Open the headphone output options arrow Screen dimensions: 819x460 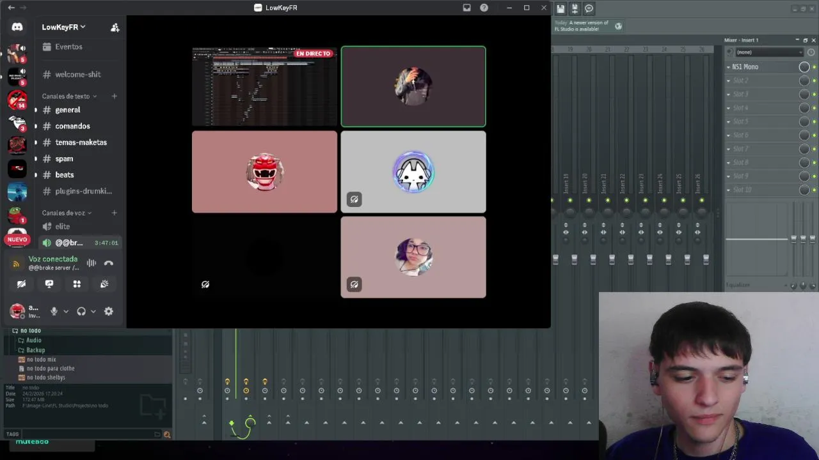[93, 311]
